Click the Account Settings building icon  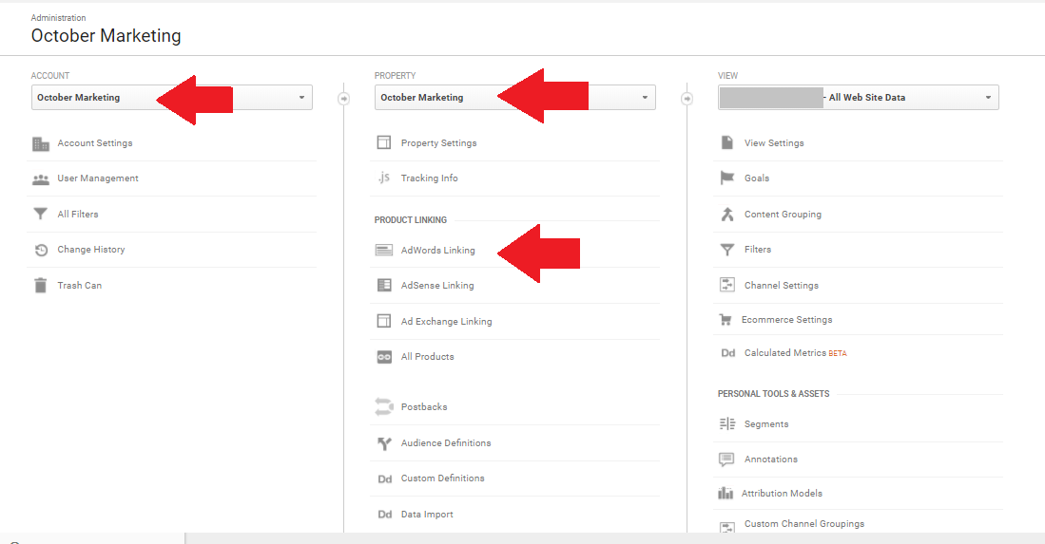(41, 143)
